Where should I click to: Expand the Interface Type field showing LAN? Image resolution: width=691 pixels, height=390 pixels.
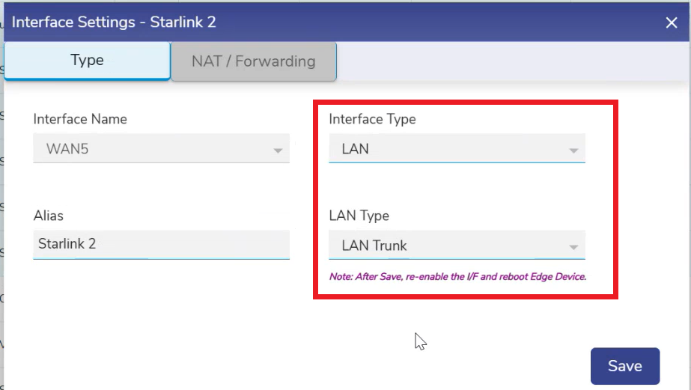point(457,149)
